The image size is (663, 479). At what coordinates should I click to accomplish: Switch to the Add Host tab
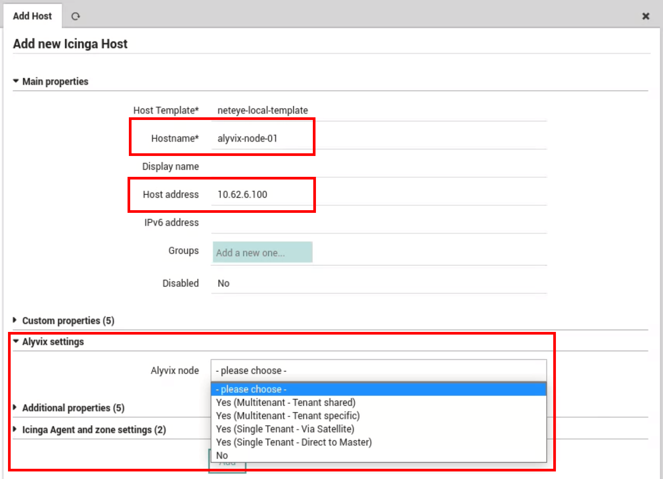[32, 16]
